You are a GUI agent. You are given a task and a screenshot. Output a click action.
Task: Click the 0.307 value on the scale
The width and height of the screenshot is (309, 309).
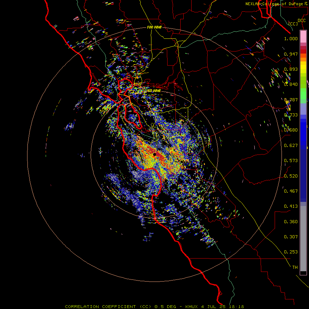tap(291, 237)
